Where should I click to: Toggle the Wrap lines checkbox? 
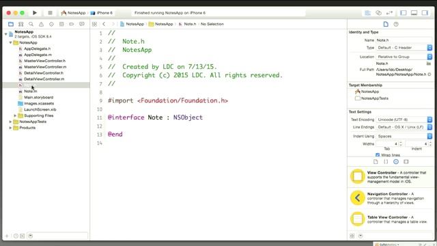378,155
